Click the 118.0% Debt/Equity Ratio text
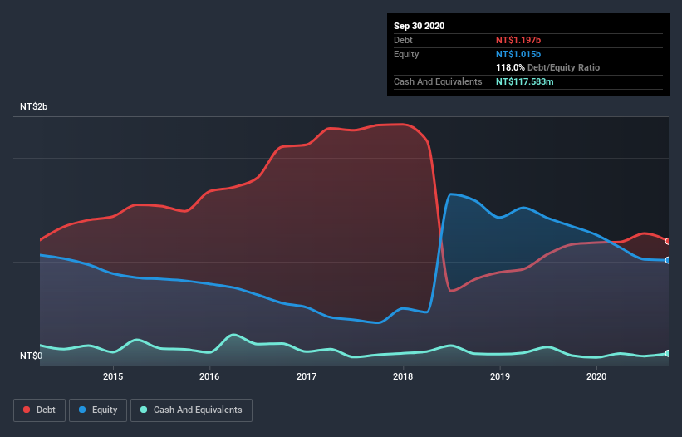682x437 pixels. pyautogui.click(x=547, y=68)
